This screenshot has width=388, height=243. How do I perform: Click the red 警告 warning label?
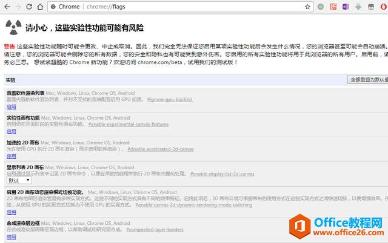point(10,47)
